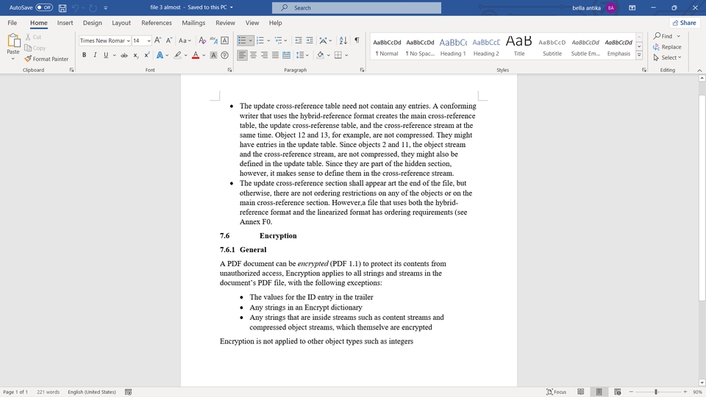Switch to Read Mode view icon
This screenshot has height=397, width=706.
581,392
